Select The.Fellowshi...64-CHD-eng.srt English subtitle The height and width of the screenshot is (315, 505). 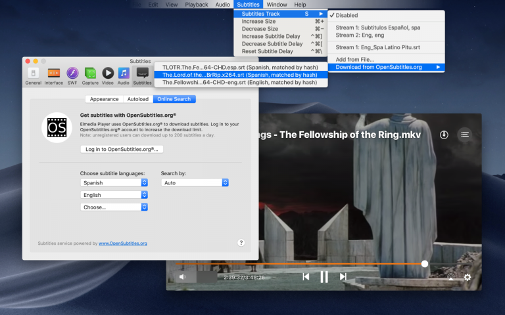tap(241, 82)
